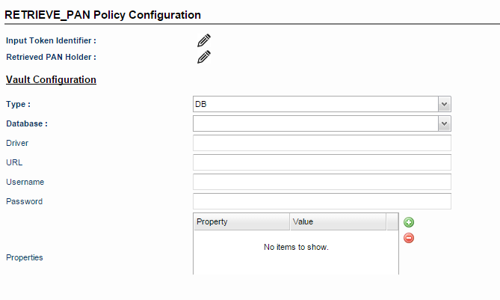
Task: Click the pencil icon beside Retrieved PAN Holder
Action: [x=204, y=57]
